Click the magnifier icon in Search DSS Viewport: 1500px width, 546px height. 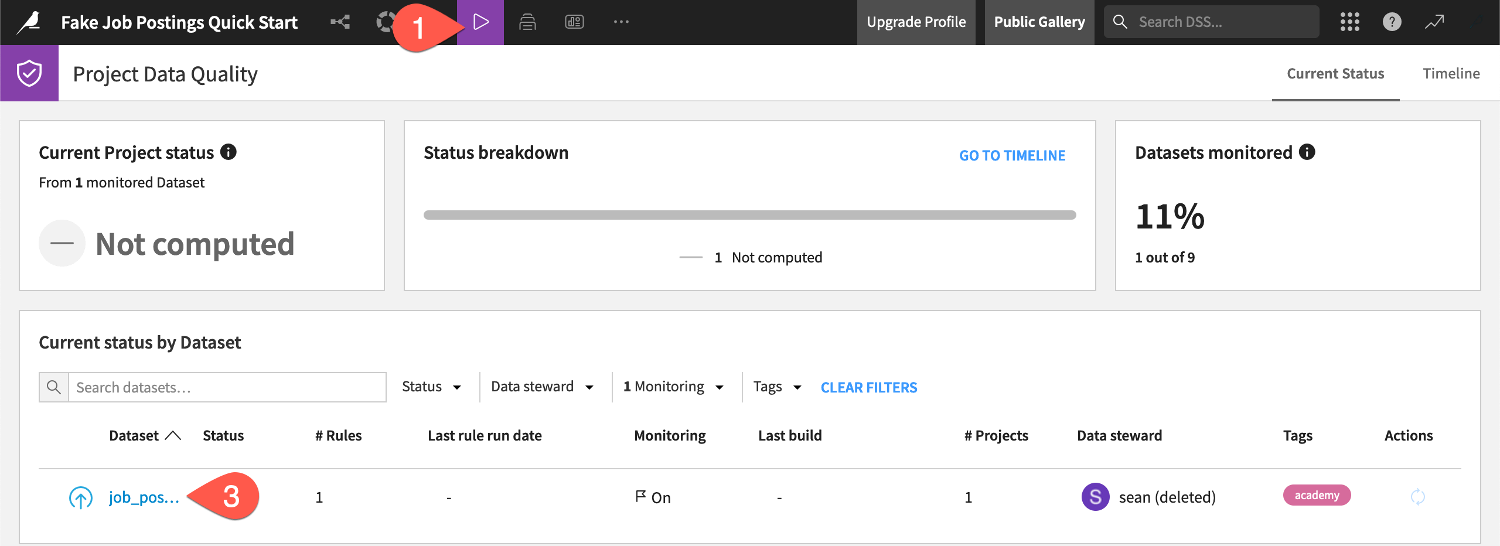coord(1120,22)
